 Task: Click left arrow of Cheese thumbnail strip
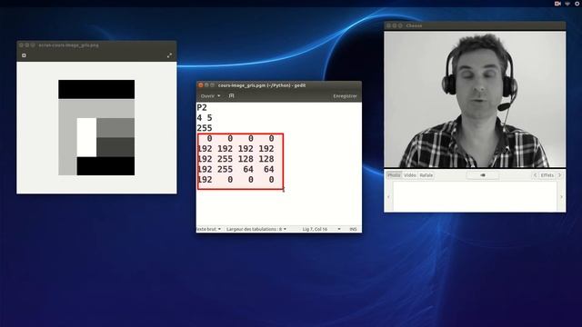pos(388,196)
